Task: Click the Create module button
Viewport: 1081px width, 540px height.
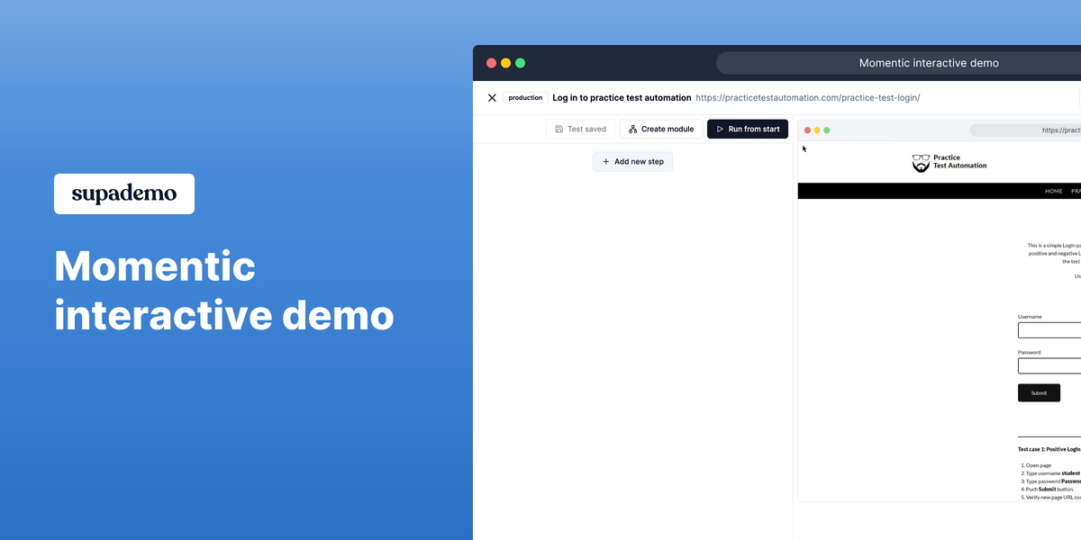Action: [x=660, y=129]
